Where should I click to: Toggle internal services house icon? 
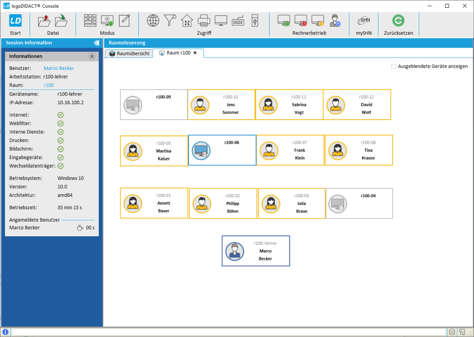pos(187,21)
